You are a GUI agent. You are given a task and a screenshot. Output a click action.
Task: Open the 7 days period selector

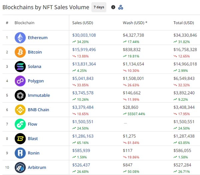(x=99, y=7)
